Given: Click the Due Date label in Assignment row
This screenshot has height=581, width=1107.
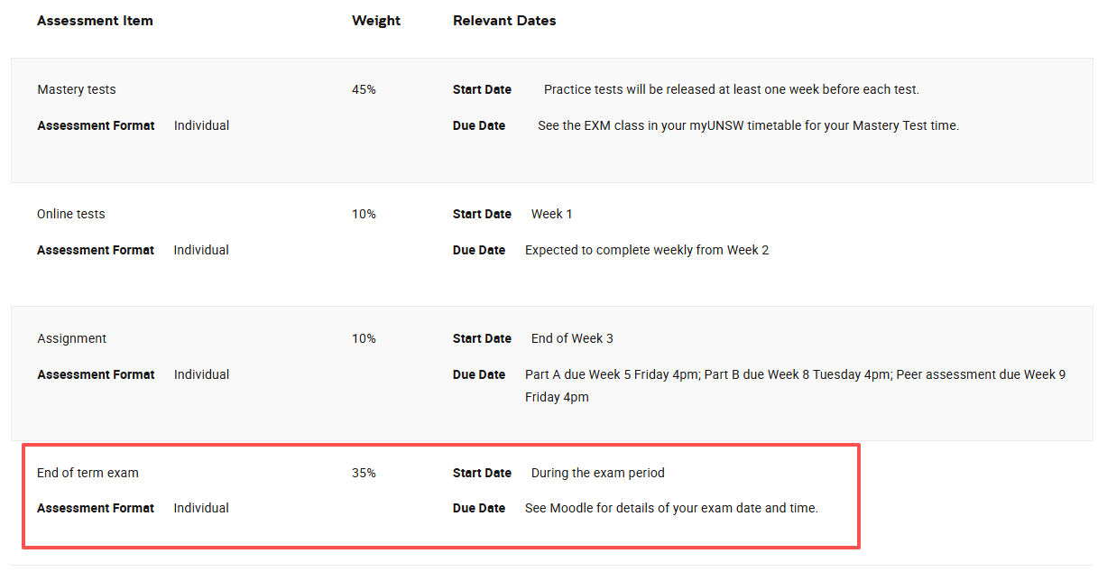Looking at the screenshot, I should (479, 374).
